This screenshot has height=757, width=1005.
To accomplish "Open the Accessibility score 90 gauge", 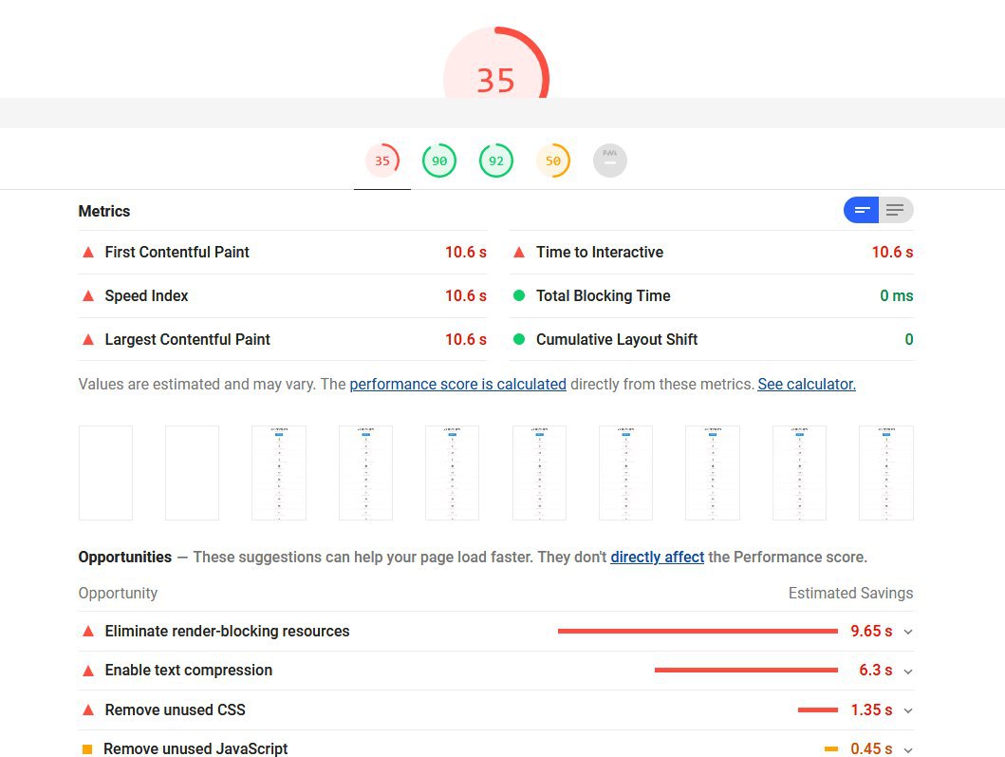I will (439, 161).
